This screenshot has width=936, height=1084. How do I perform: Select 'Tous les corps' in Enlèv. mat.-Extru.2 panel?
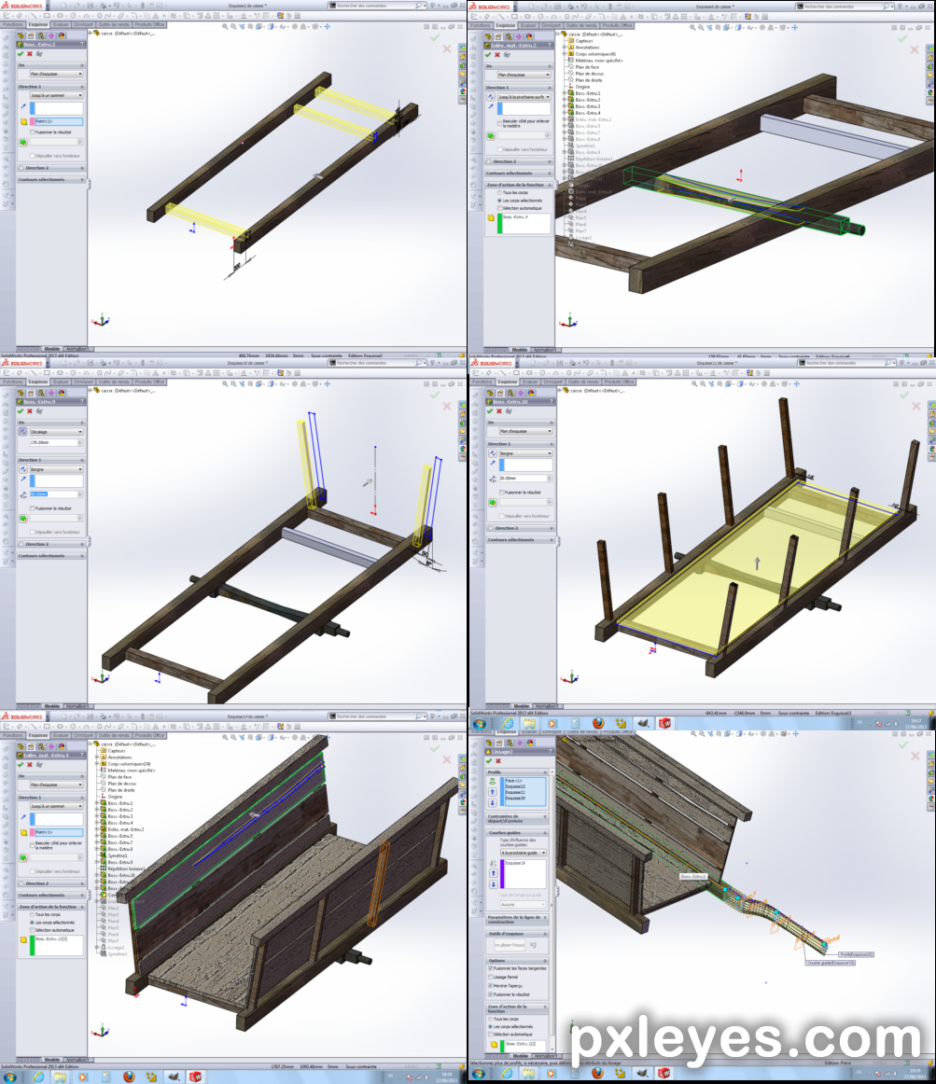click(x=499, y=193)
